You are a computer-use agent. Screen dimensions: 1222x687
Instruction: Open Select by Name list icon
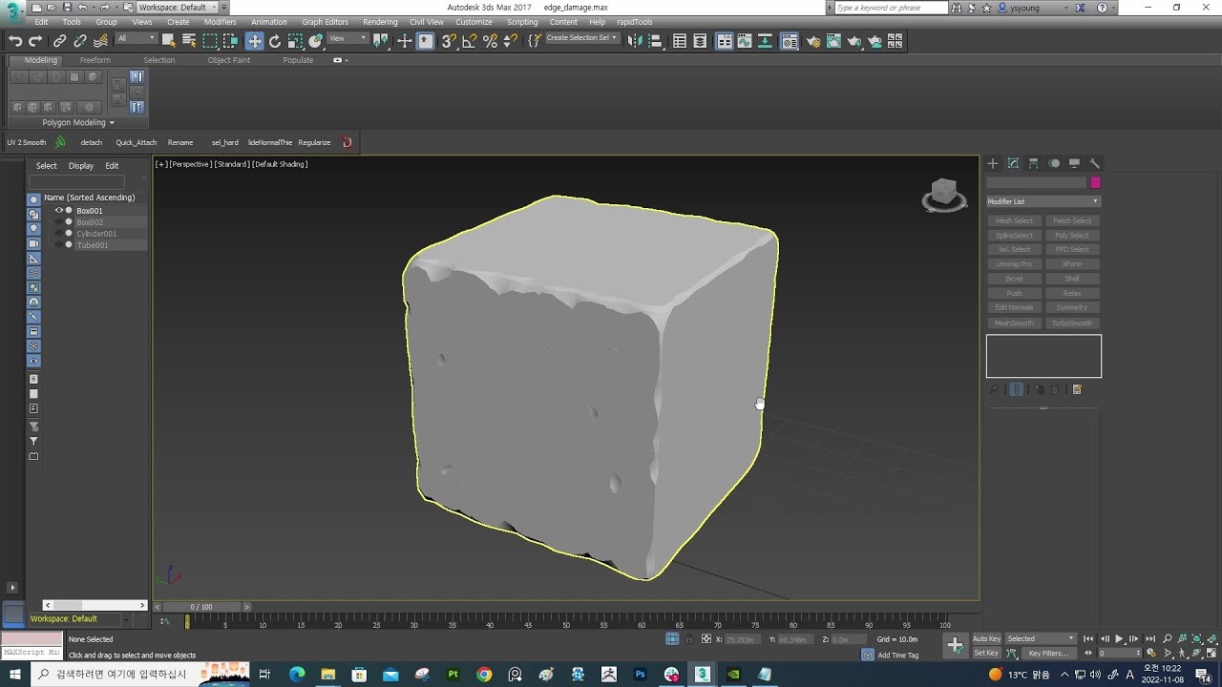(189, 41)
